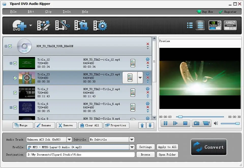Mute audio with the speaker icon

pos(216,123)
